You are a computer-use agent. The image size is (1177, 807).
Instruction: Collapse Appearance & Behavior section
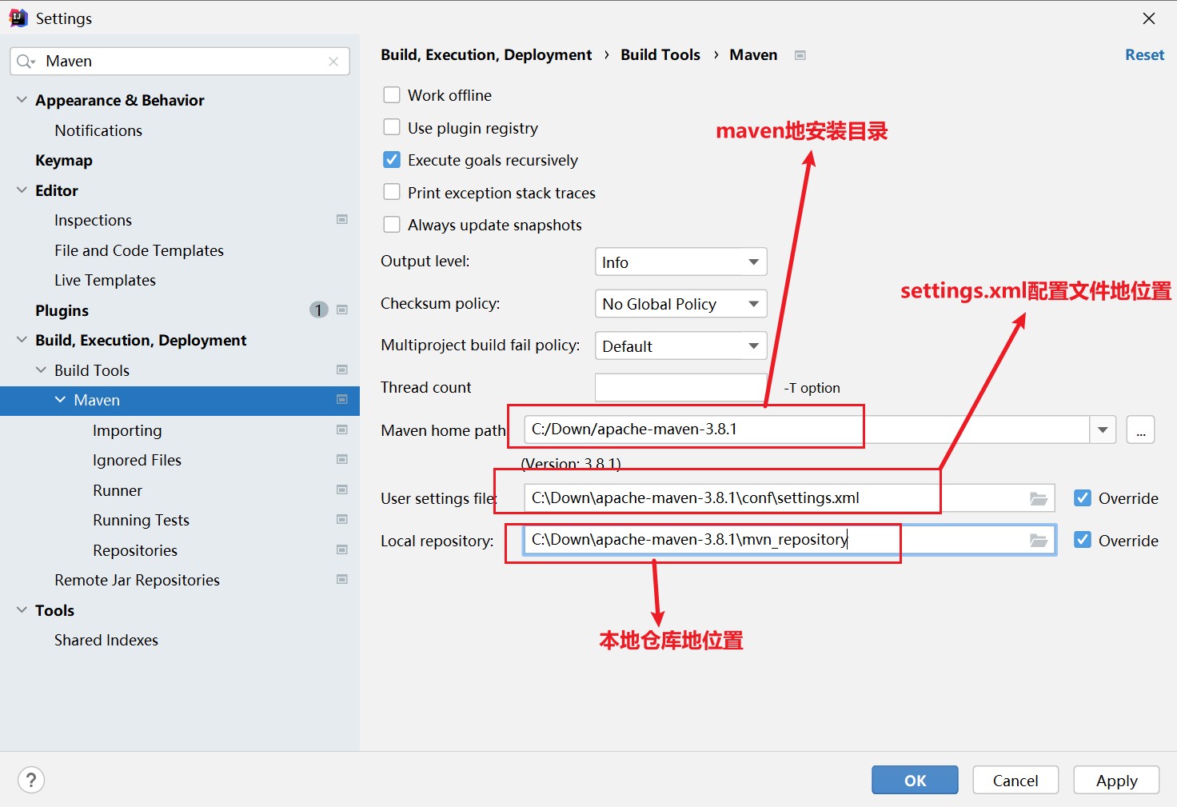(x=22, y=100)
